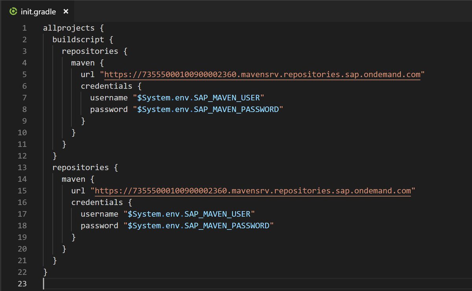Click the closing brace on line 10
This screenshot has height=291, width=472.
click(74, 133)
